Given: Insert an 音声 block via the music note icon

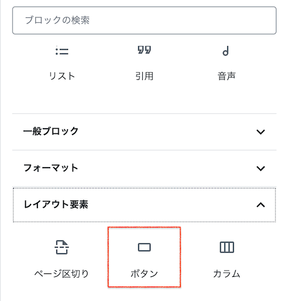Looking at the screenshot, I should click(x=226, y=51).
